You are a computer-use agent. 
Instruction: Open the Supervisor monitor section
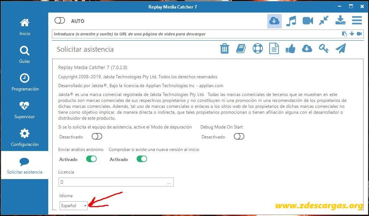pos(25,110)
